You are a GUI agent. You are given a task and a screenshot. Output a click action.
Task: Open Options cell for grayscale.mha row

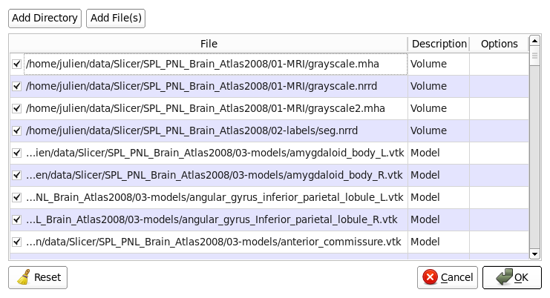coord(498,64)
